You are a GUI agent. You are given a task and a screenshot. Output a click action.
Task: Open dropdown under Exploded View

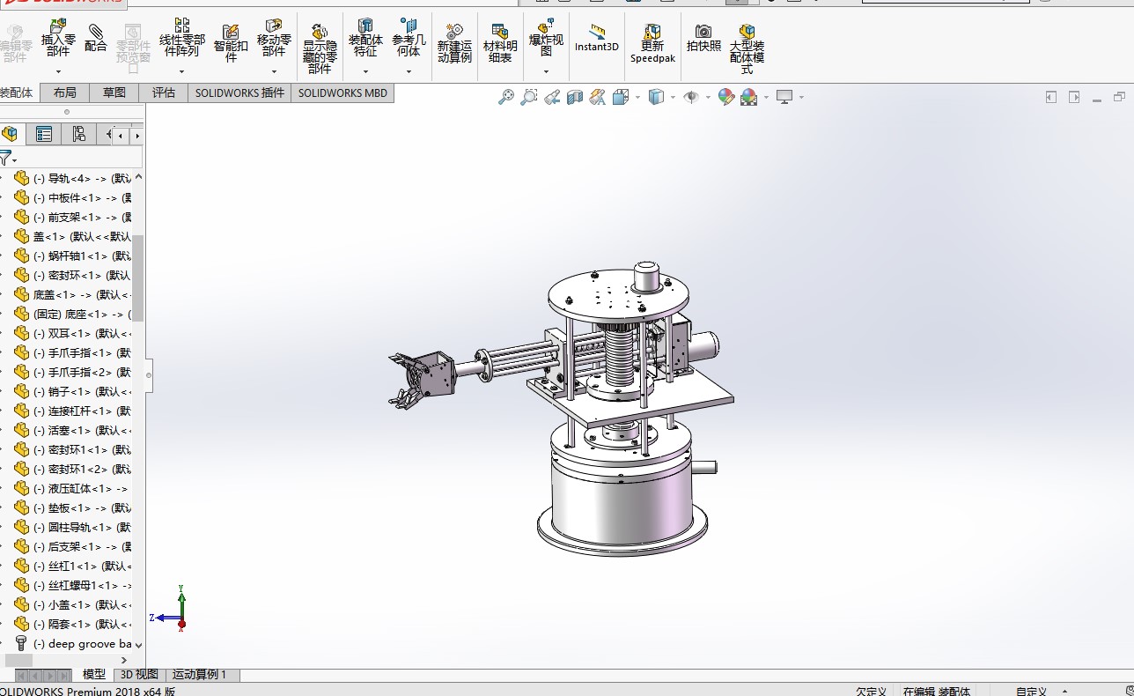click(x=546, y=71)
